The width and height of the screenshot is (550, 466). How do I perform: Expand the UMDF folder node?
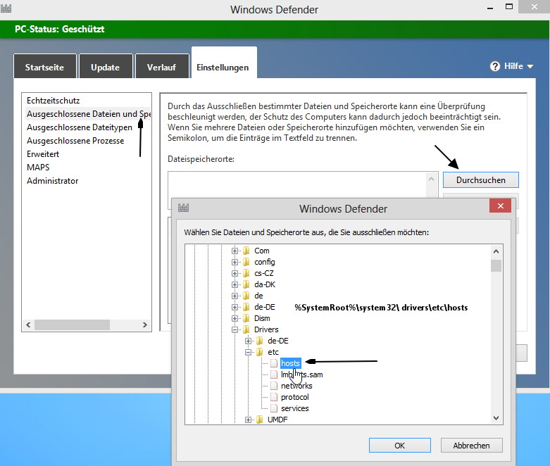coord(248,420)
